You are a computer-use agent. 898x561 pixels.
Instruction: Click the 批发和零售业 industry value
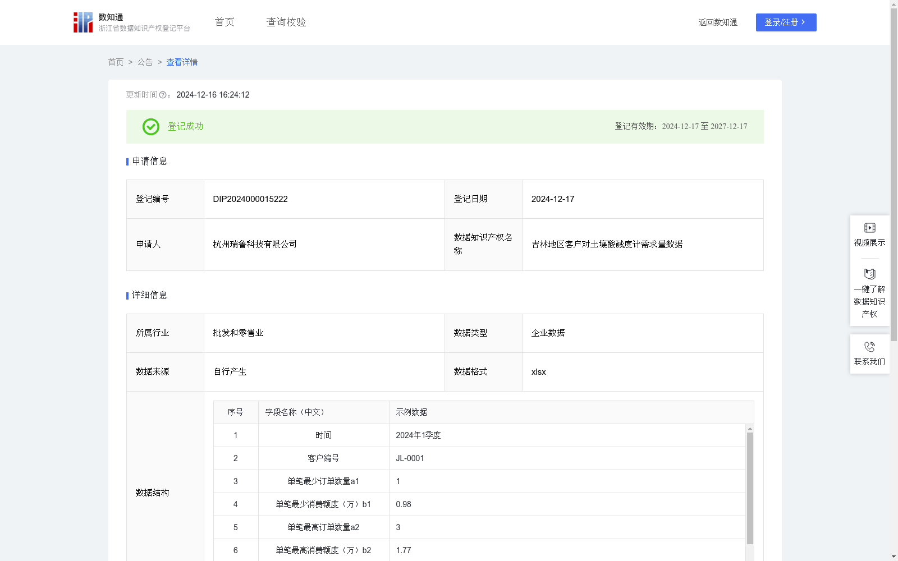coord(238,333)
